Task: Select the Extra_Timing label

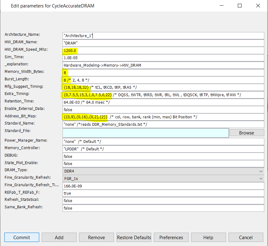Action: (17, 94)
